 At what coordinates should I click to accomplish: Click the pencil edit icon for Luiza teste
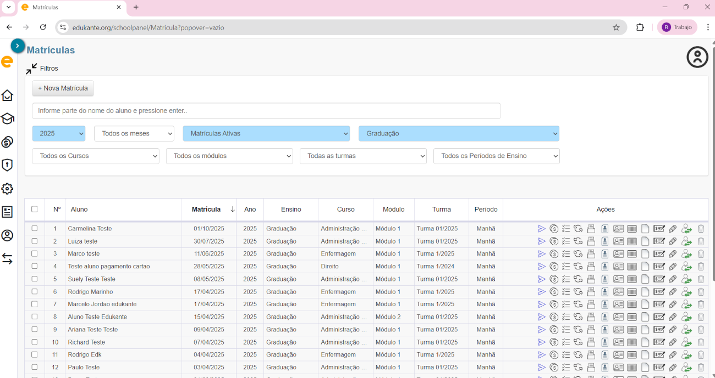click(x=673, y=241)
